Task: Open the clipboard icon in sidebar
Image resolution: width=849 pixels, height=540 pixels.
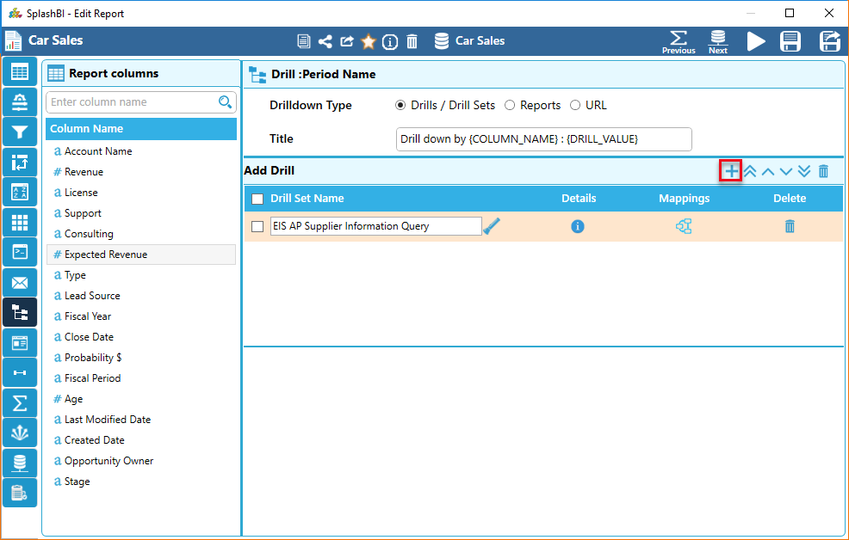Action: [x=20, y=493]
